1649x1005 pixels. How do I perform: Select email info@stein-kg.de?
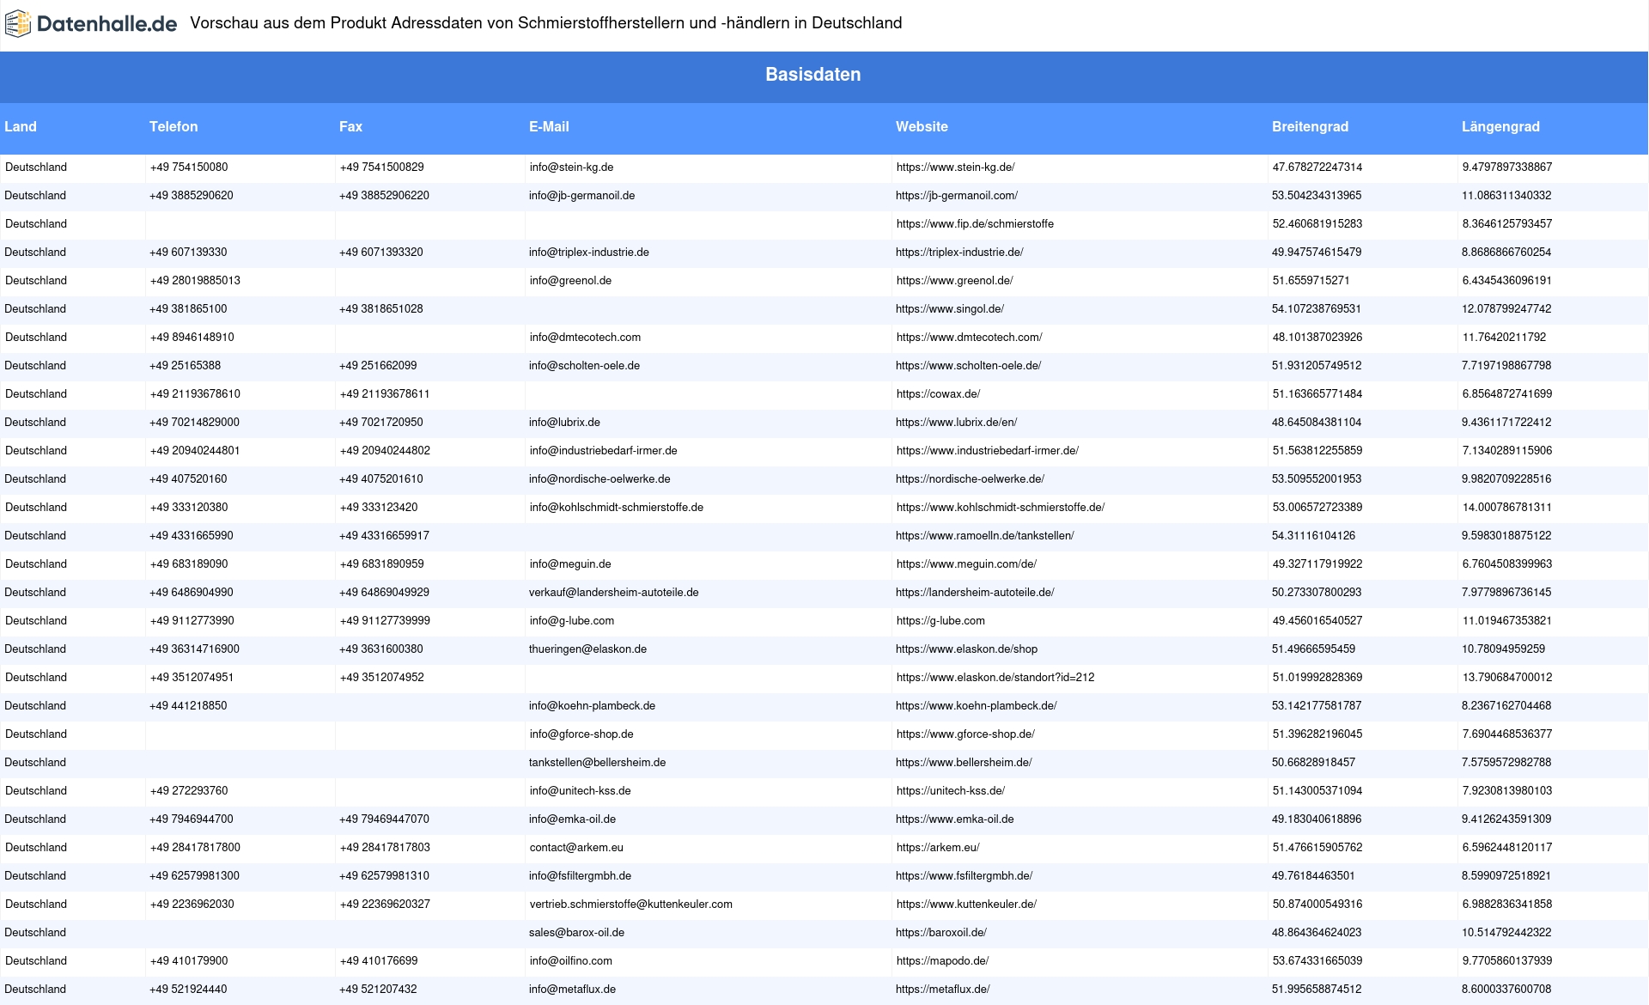coord(571,167)
